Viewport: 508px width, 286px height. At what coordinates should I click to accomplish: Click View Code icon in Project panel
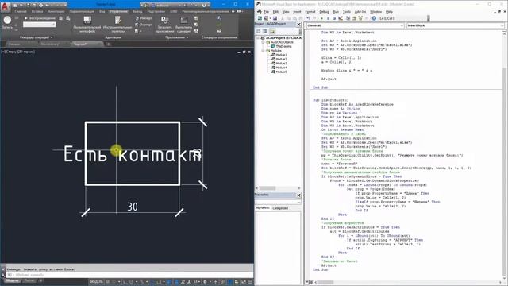pyautogui.click(x=259, y=31)
